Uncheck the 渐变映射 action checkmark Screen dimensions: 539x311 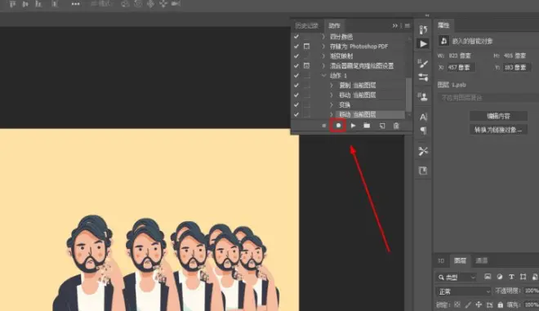tap(296, 56)
